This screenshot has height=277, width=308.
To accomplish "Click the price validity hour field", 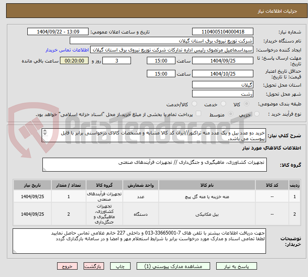I will (161, 74).
